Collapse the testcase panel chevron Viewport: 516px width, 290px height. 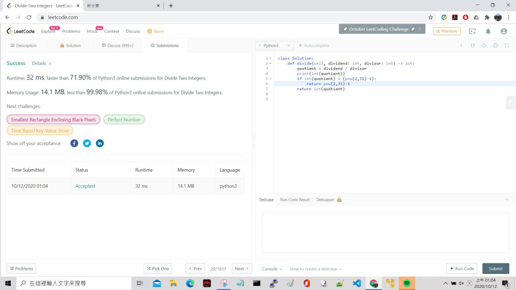tap(507, 199)
